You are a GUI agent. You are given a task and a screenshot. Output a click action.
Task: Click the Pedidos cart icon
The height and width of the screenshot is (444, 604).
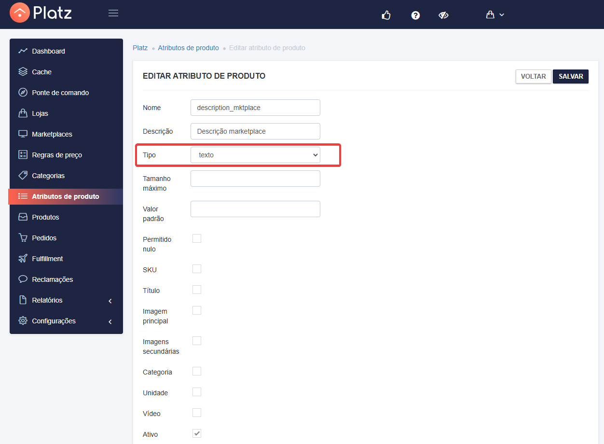click(23, 238)
